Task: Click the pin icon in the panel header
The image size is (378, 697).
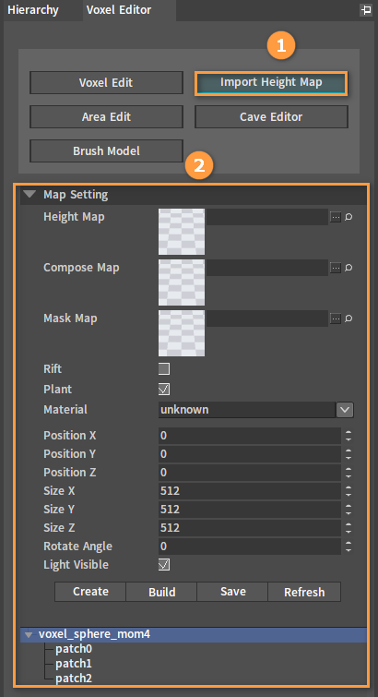Action: (x=366, y=10)
